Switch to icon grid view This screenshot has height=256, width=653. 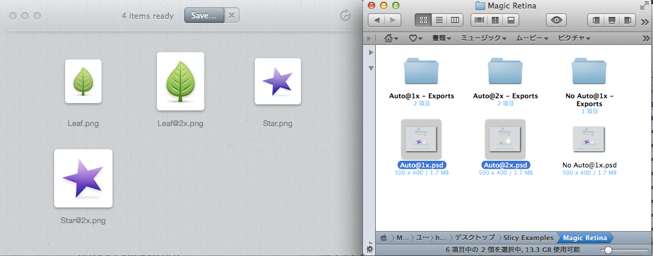pos(424,20)
